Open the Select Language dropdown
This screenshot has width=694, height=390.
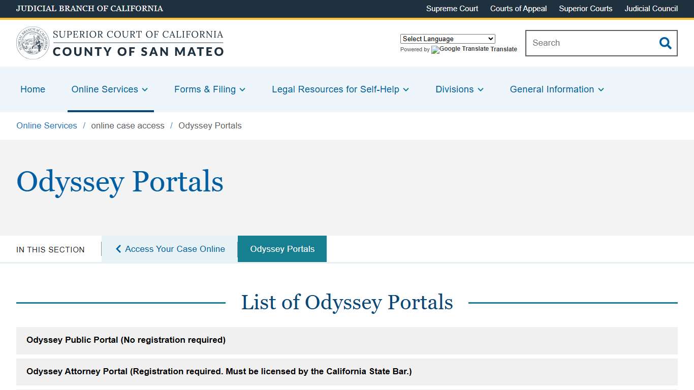pyautogui.click(x=447, y=39)
